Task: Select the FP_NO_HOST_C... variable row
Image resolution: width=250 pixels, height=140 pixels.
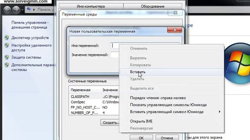Action: [x=94, y=107]
